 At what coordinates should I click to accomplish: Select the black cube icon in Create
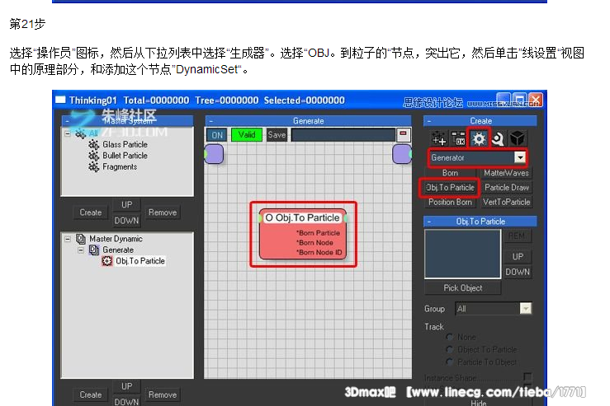coord(518,138)
